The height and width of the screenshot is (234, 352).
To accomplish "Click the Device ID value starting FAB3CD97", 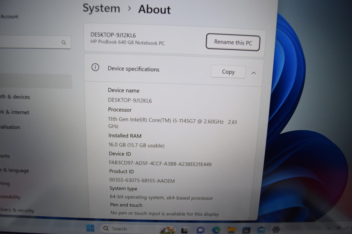I will (160, 164).
